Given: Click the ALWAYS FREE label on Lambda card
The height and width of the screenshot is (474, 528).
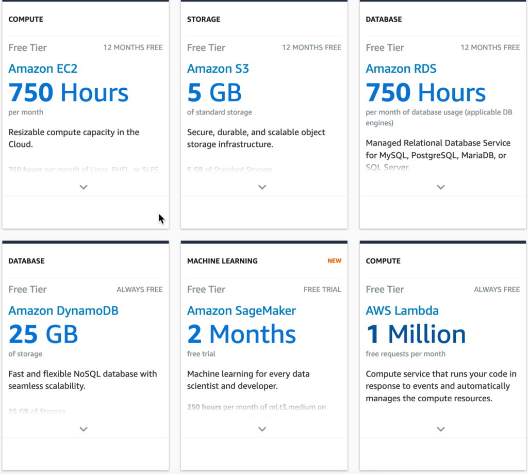Looking at the screenshot, I should coord(497,289).
